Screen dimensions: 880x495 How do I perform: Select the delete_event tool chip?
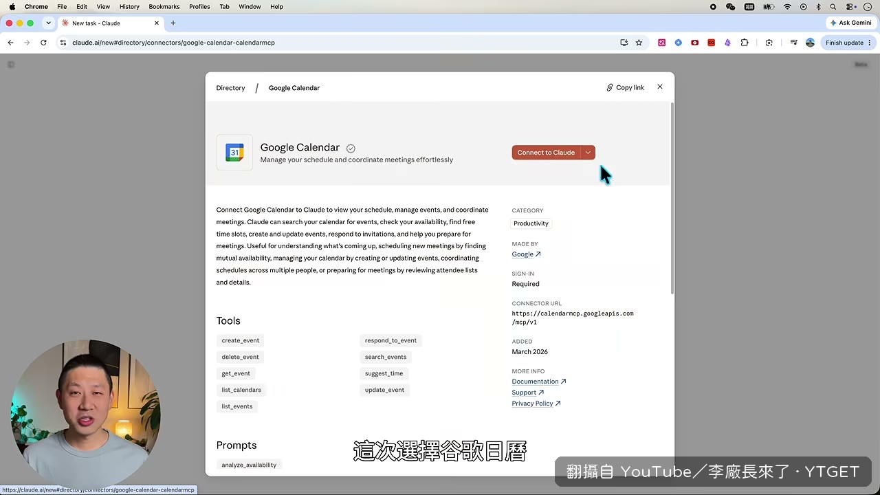click(240, 357)
